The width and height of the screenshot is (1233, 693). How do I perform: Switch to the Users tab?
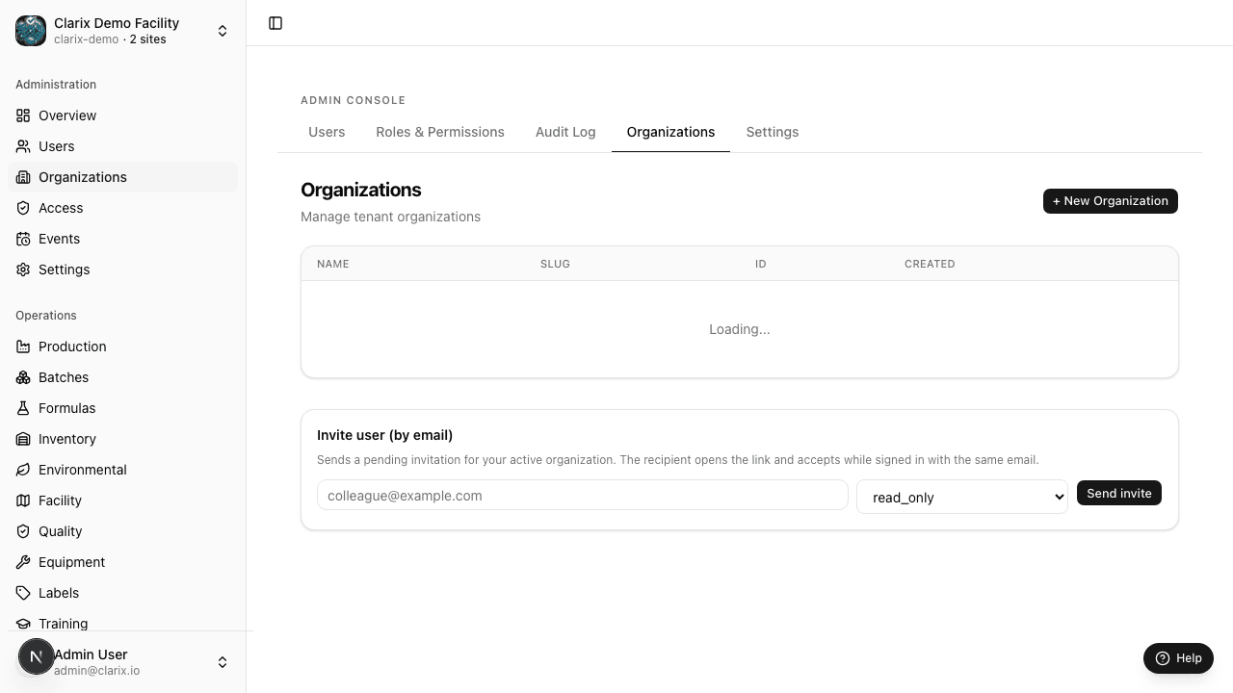click(327, 132)
